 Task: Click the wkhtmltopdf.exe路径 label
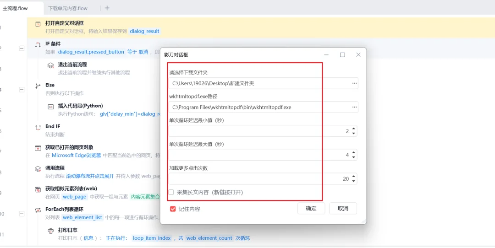click(193, 97)
